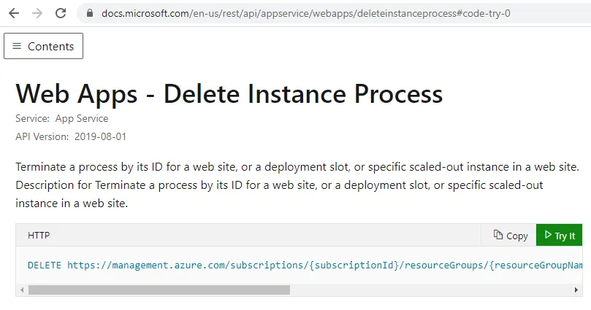This screenshot has width=591, height=310.
Task: Reload the page with refresh icon
Action: tap(61, 13)
